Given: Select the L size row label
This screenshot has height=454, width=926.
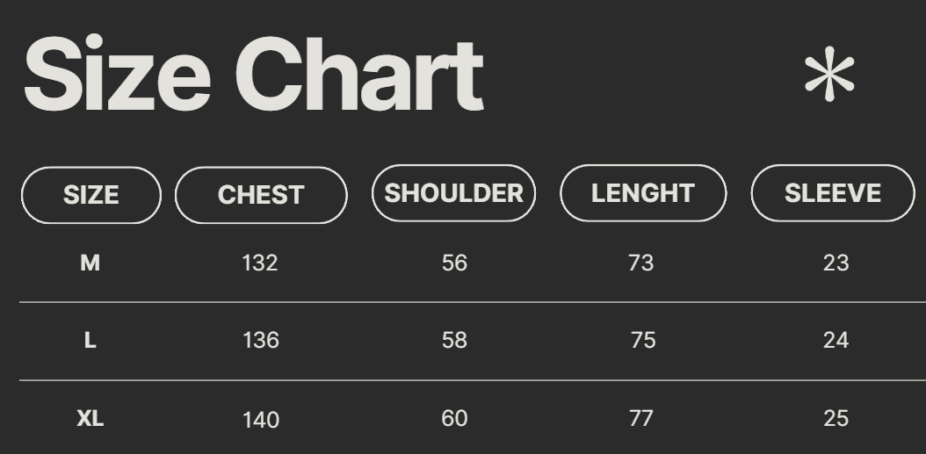Looking at the screenshot, I should [x=90, y=340].
